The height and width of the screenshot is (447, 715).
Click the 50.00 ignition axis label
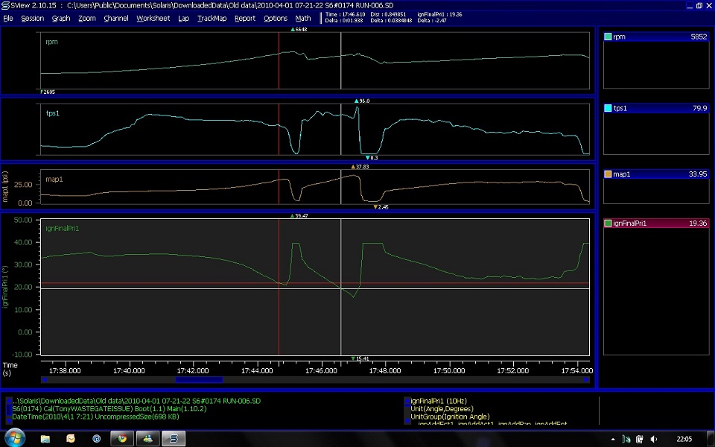click(x=24, y=220)
